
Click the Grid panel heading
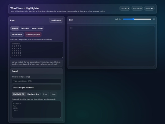click(71, 20)
